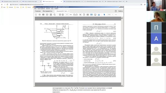Open the search magnifier in Acrobat
This screenshot has height=93, width=166.
(54, 15)
